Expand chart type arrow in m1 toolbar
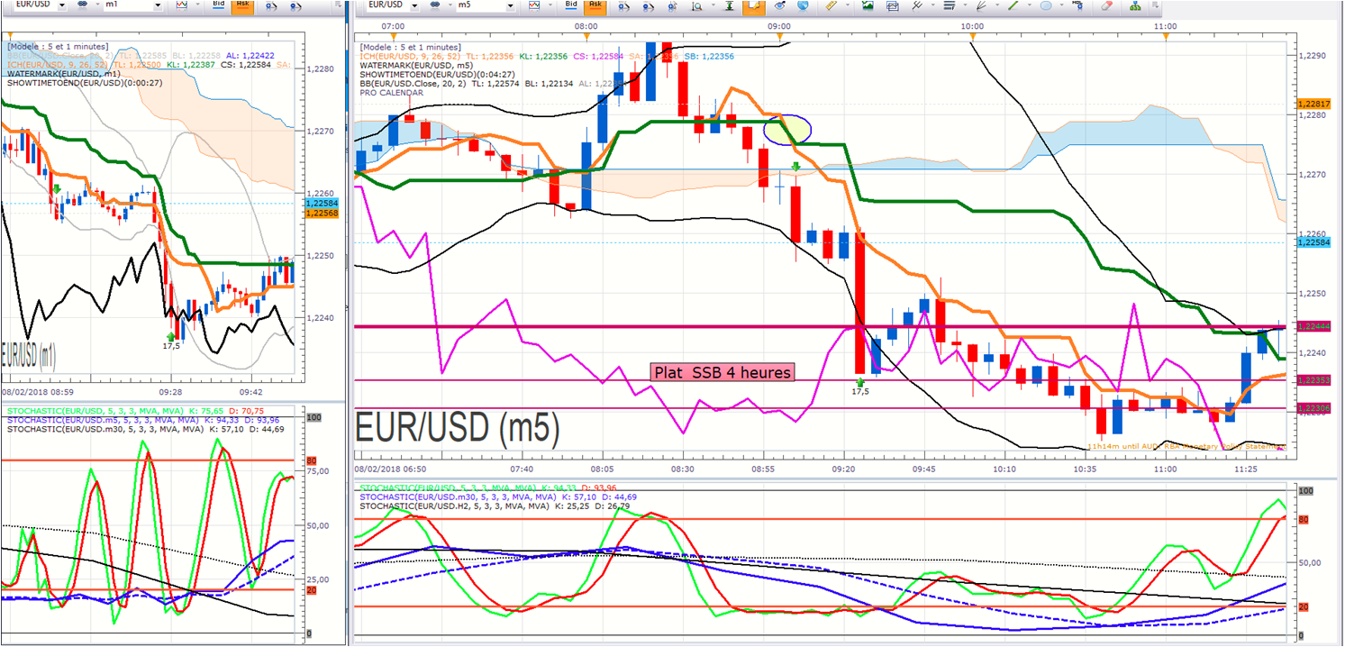 (x=198, y=5)
